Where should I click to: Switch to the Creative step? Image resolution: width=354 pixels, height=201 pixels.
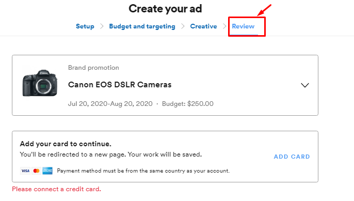(x=203, y=26)
